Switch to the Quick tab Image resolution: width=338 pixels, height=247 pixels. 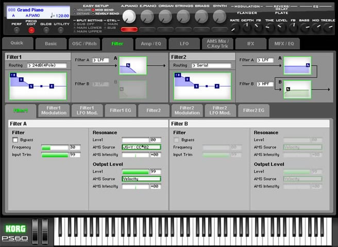(x=18, y=43)
